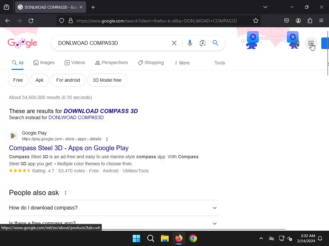The height and width of the screenshot is (246, 329).
Task: Search by image with Lens icon
Action: 202,43
